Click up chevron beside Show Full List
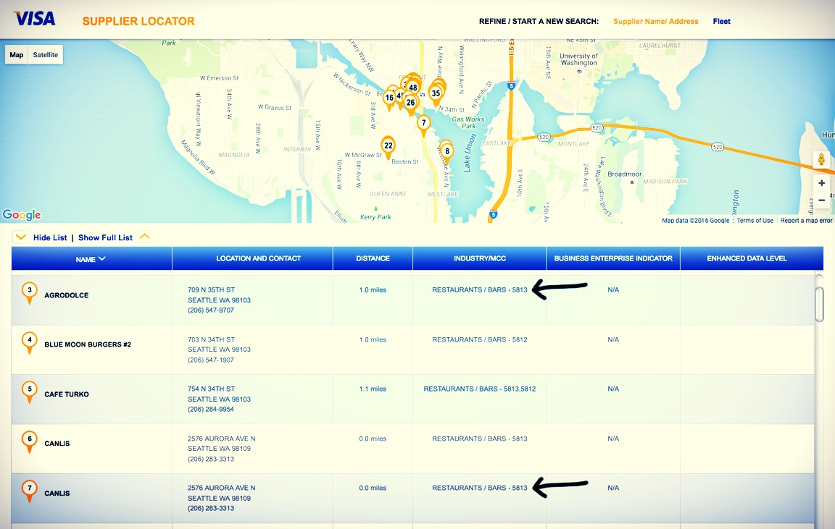This screenshot has height=529, width=835. click(144, 237)
